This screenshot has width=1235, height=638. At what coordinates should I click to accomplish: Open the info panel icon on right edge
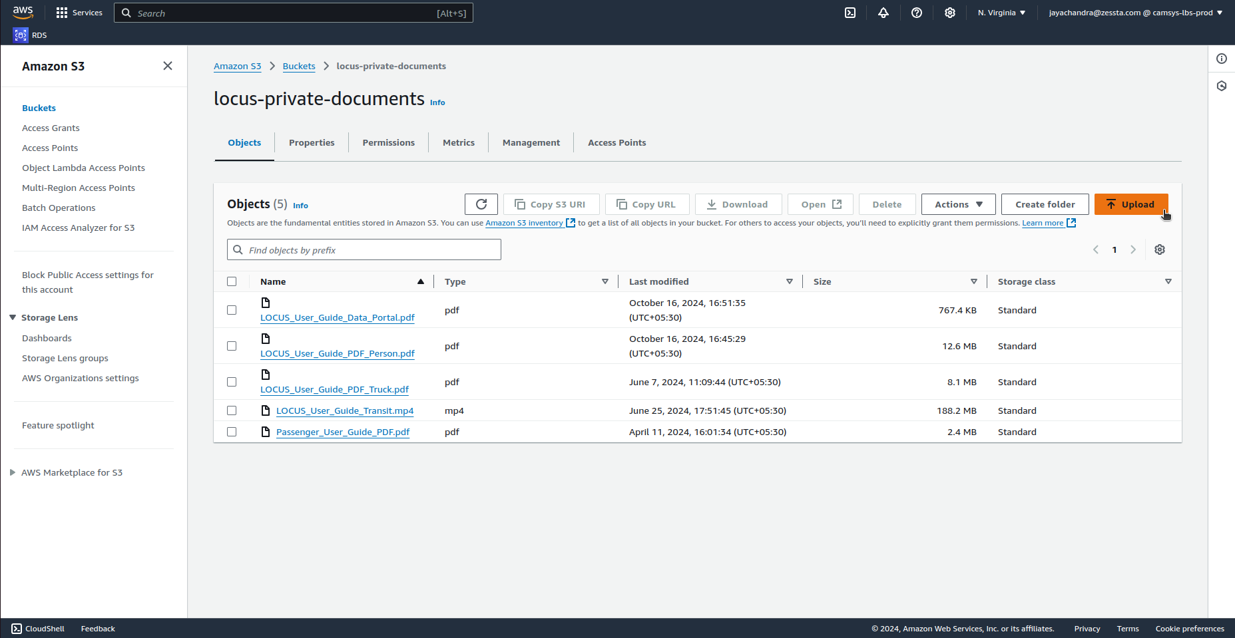(1222, 59)
